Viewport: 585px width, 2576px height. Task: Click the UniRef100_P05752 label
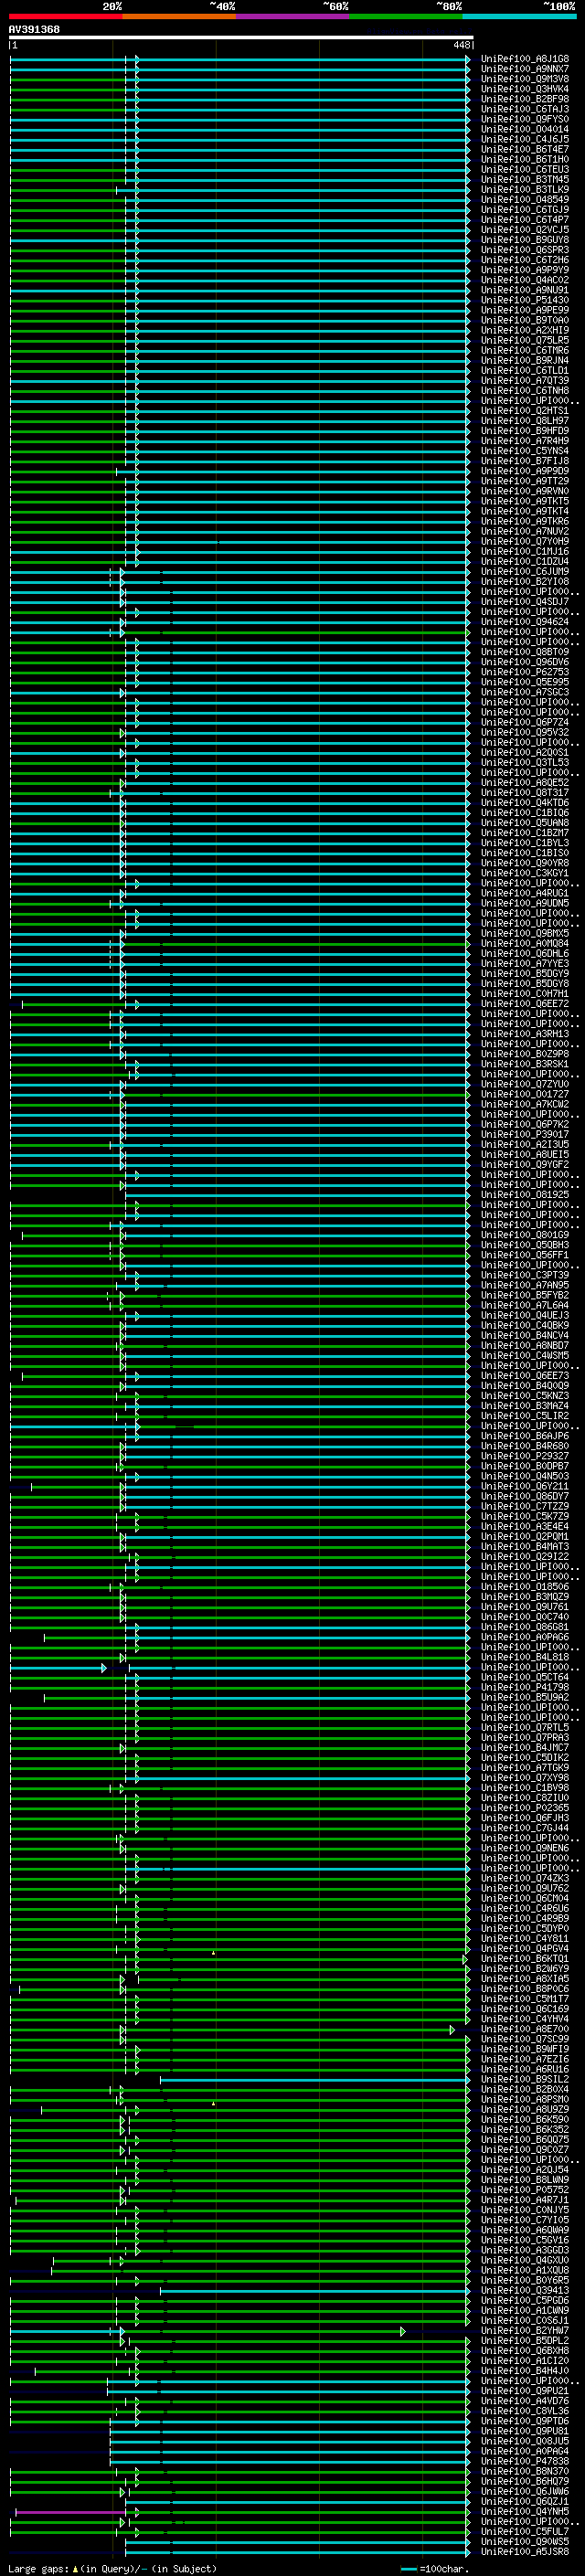(525, 2190)
